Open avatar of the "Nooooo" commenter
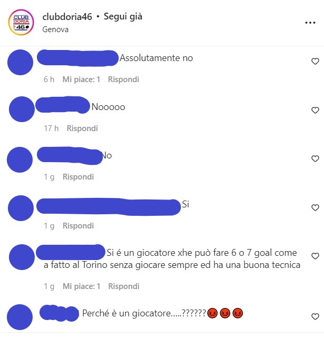The image size is (324, 339). click(x=22, y=109)
